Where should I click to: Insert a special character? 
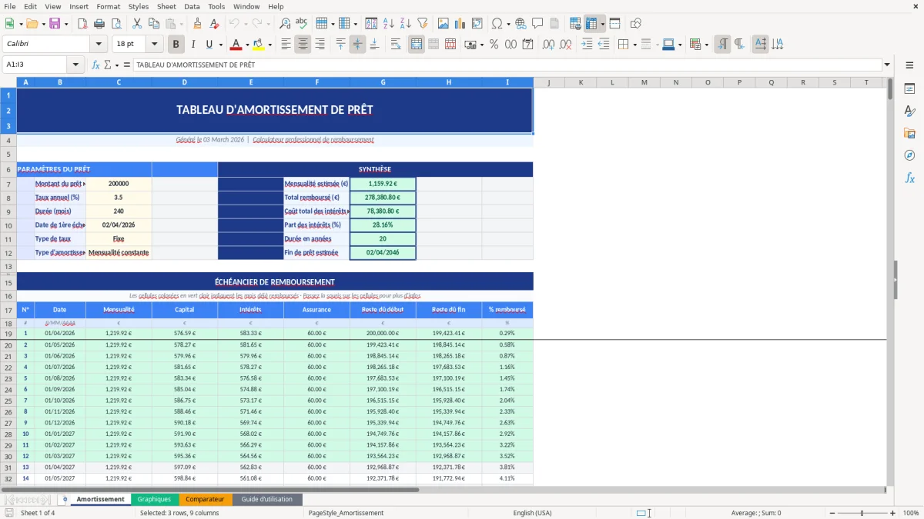click(x=497, y=24)
